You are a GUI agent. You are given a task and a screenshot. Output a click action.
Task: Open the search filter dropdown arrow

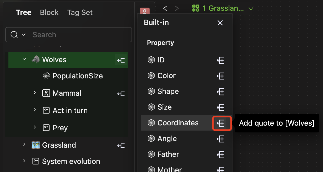tap(24, 35)
